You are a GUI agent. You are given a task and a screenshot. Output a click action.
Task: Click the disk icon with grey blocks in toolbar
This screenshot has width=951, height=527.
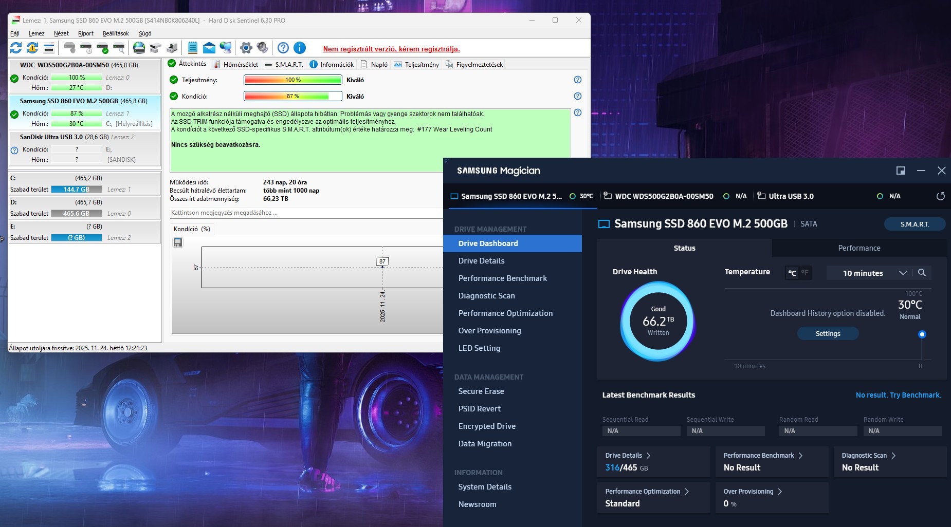click(x=155, y=48)
